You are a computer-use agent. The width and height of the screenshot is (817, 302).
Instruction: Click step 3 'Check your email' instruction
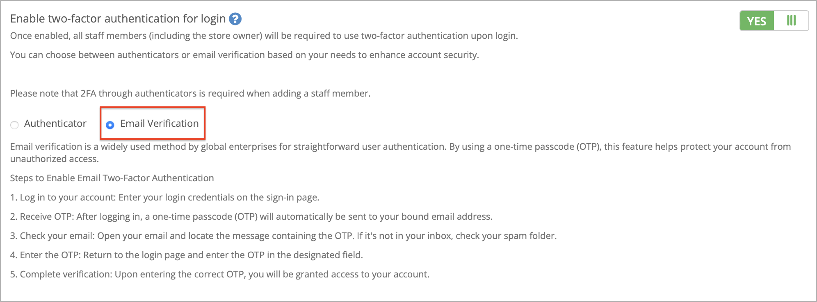pyautogui.click(x=283, y=236)
